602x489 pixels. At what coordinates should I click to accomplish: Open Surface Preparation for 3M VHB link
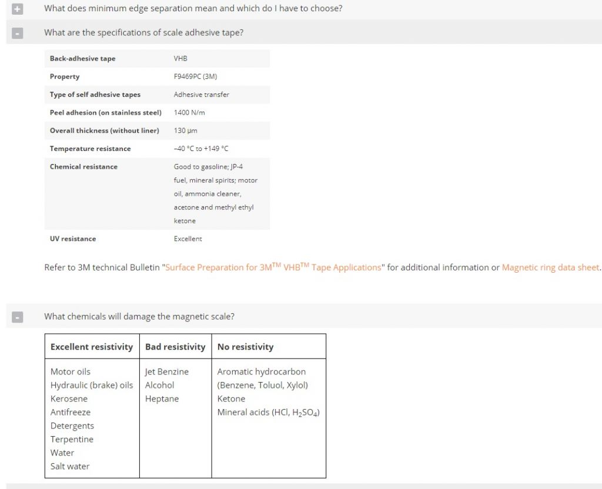(x=273, y=267)
